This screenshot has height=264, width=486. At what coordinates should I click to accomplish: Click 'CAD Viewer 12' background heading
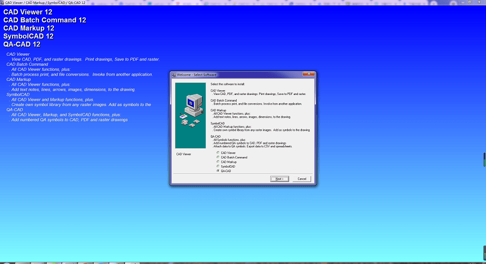coord(28,12)
